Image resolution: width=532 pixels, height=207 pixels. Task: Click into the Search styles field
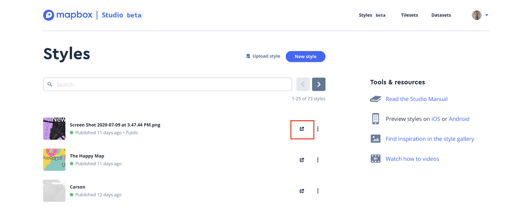point(168,84)
